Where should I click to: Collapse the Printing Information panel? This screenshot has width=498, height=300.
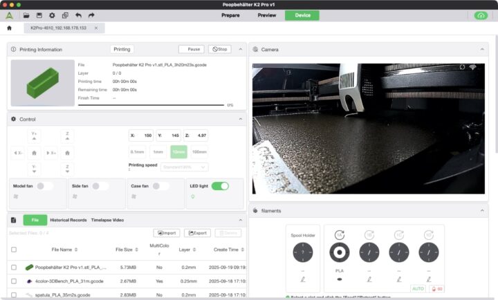241,49
